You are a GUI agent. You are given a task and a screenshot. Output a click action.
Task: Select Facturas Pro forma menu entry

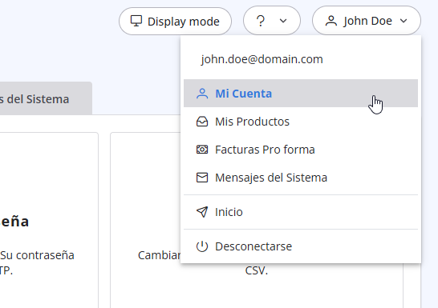point(301,150)
